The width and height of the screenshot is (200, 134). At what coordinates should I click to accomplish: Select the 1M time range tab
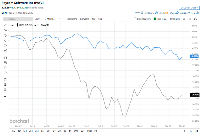25,131
